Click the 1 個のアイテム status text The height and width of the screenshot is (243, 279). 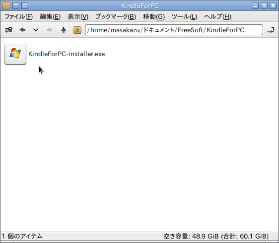[x=22, y=237]
